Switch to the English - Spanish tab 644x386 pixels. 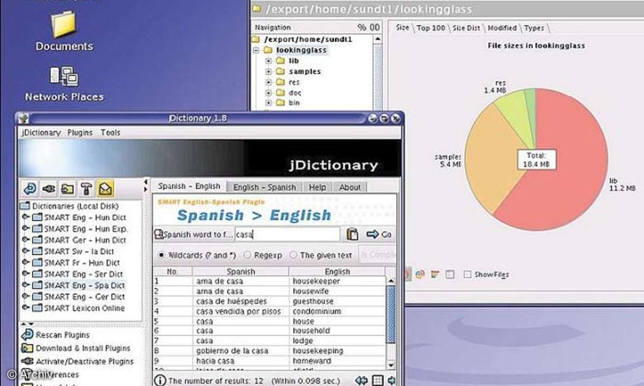click(265, 187)
